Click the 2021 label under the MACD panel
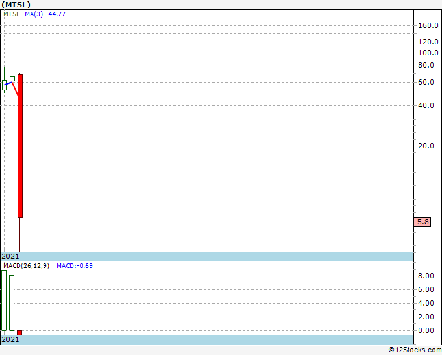This screenshot has width=442, height=355. click(10, 339)
